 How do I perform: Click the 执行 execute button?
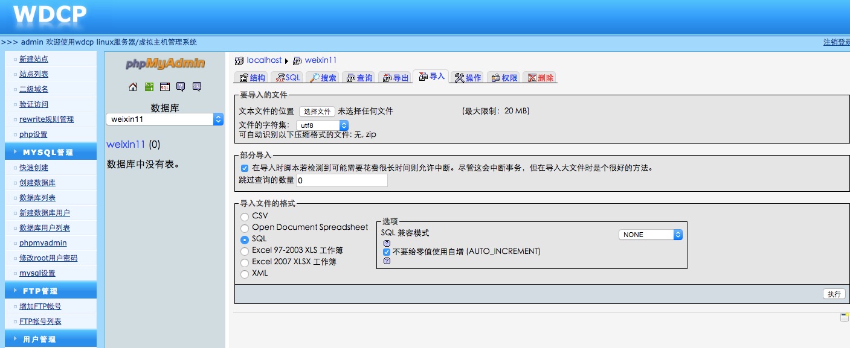834,294
